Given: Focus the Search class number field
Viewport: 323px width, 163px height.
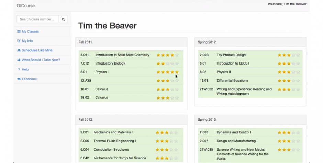Looking at the screenshot, I should (37, 19).
